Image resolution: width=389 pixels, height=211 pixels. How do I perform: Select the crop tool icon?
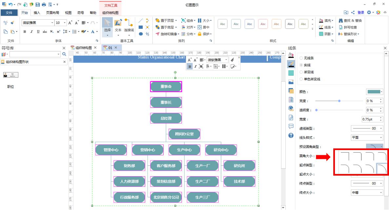(147, 34)
